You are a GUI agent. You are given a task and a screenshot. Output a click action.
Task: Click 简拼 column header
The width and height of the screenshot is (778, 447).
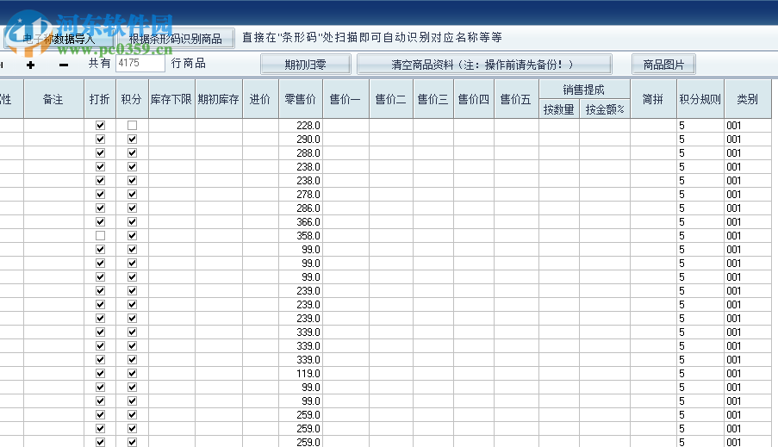pyautogui.click(x=653, y=99)
